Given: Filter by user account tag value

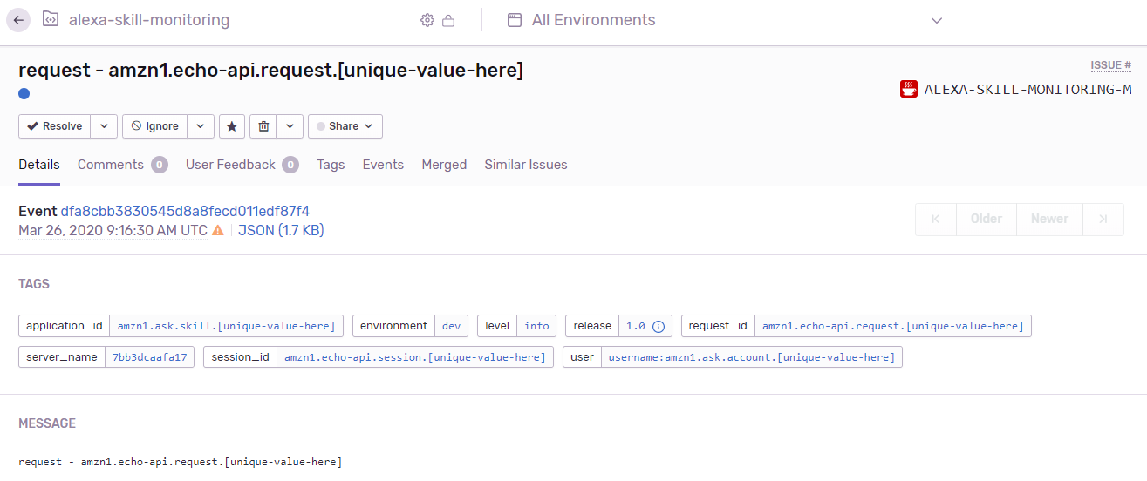Looking at the screenshot, I should [752, 357].
